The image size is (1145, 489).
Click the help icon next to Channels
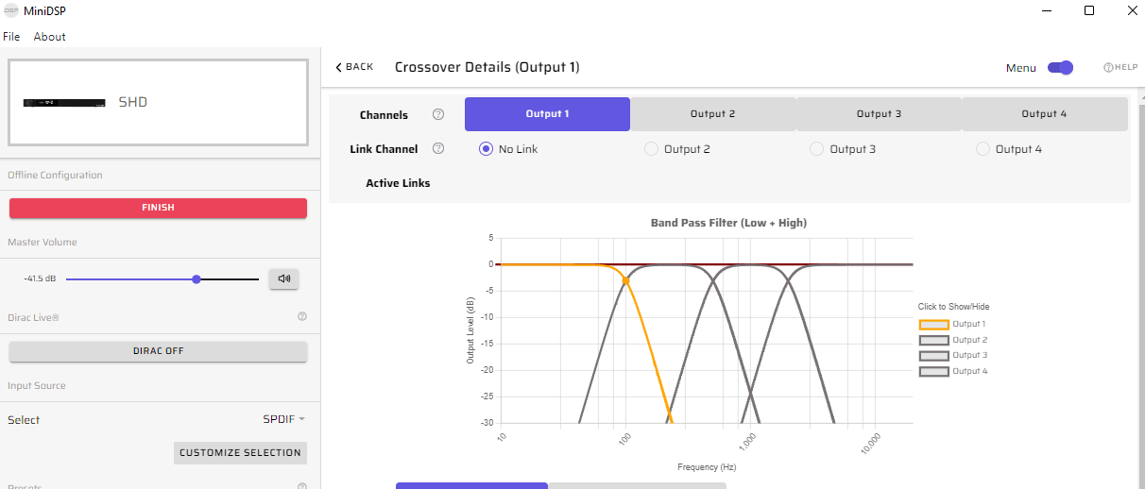pyautogui.click(x=438, y=114)
